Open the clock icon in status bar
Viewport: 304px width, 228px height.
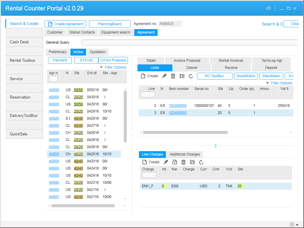coord(292,224)
